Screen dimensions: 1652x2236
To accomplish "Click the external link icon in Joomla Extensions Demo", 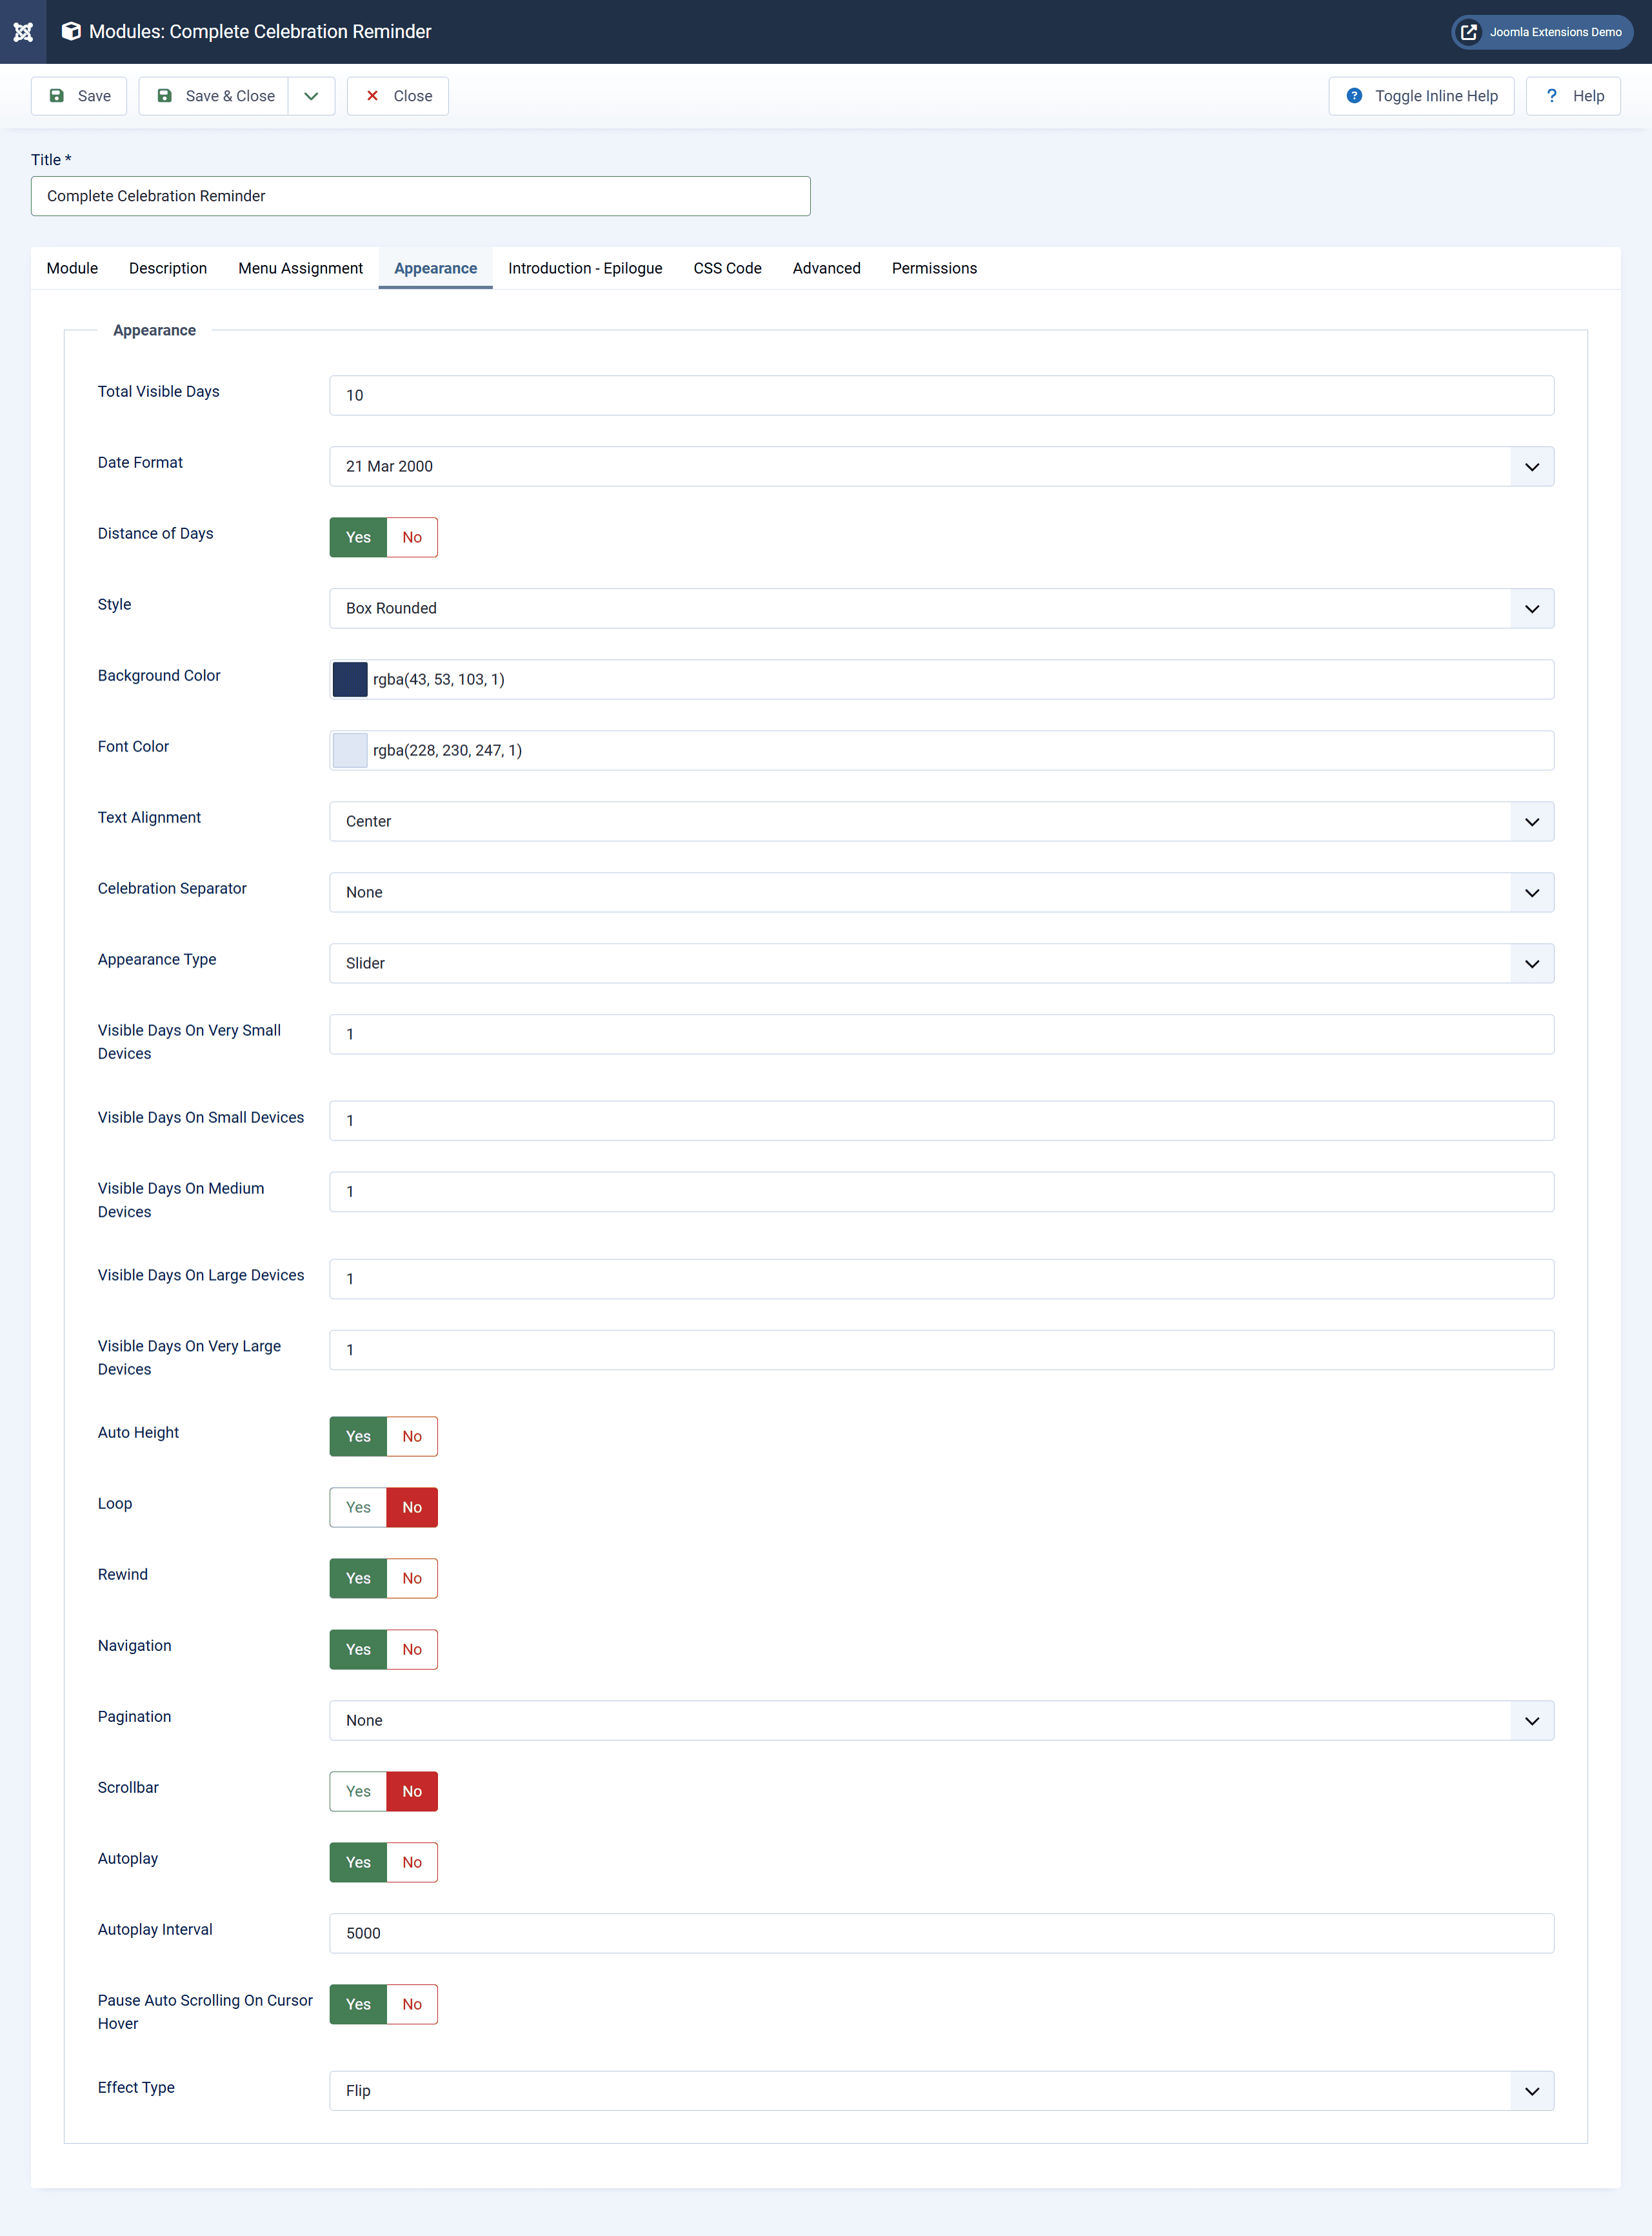I will (1468, 32).
